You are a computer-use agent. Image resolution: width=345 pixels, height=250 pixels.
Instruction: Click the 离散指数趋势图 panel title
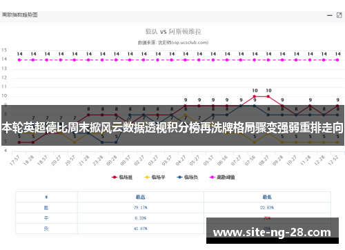(20, 15)
